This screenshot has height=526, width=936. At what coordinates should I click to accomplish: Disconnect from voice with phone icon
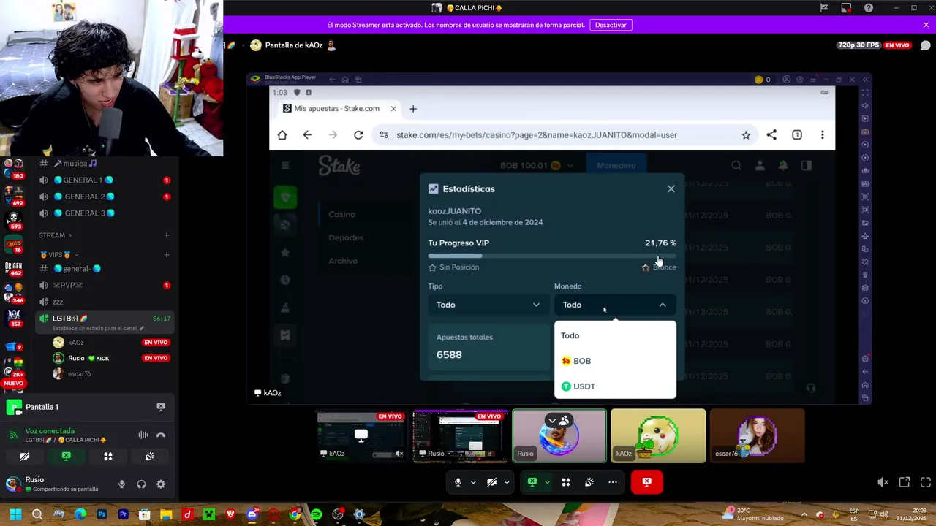161,435
